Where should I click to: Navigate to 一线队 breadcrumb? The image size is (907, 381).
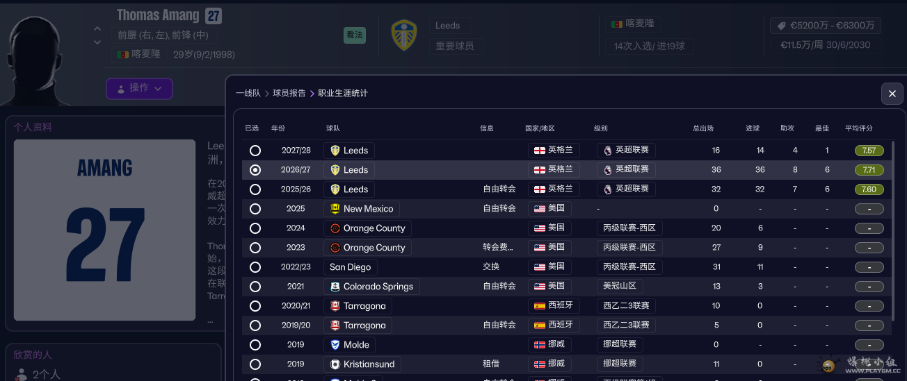click(248, 93)
